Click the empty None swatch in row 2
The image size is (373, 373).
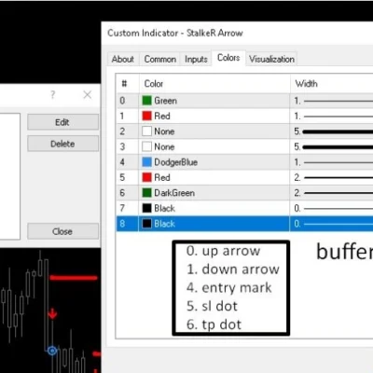(146, 131)
